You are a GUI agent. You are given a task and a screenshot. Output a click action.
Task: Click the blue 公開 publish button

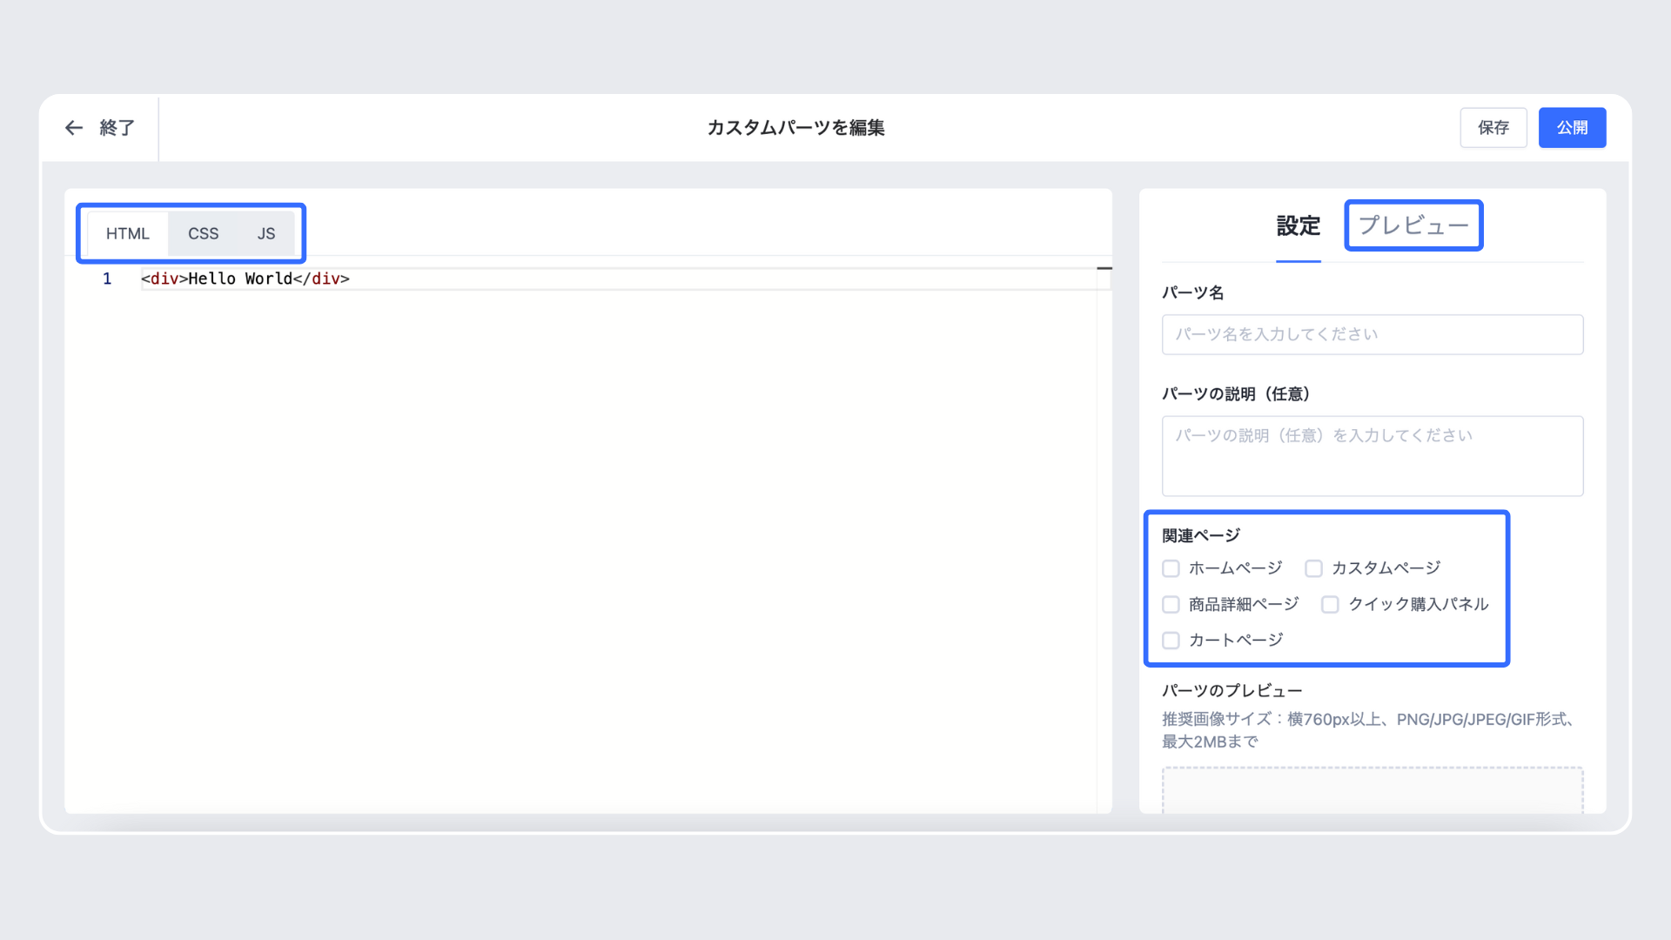tap(1572, 128)
